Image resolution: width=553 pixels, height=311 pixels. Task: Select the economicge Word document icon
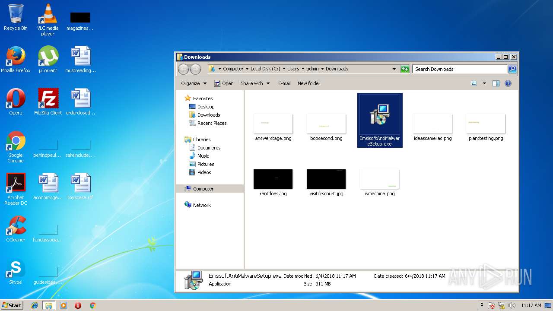(x=48, y=187)
